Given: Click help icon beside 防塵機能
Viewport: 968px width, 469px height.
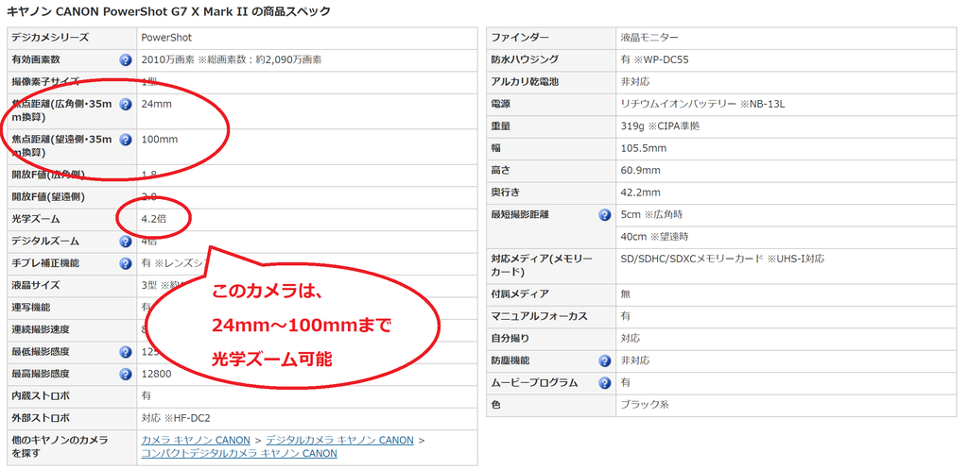Looking at the screenshot, I should click(604, 360).
